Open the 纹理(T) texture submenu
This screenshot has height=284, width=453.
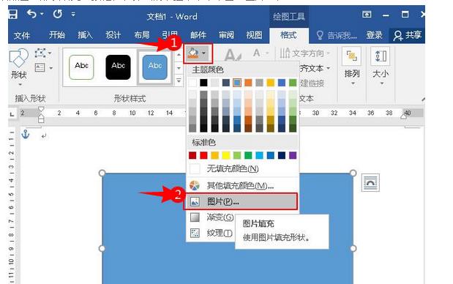(x=211, y=233)
